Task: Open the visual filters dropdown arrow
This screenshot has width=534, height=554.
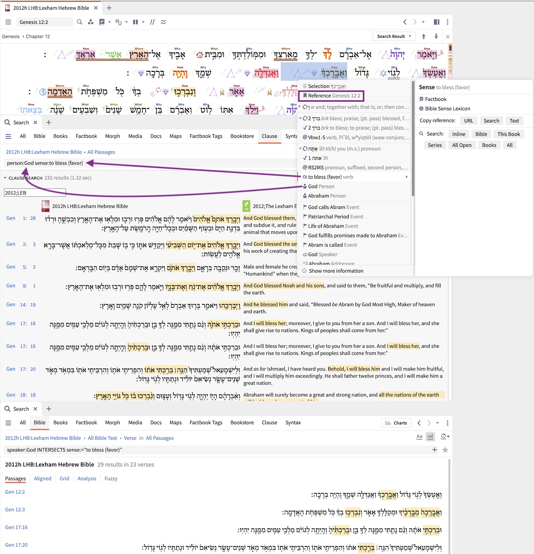Action: pos(110,22)
